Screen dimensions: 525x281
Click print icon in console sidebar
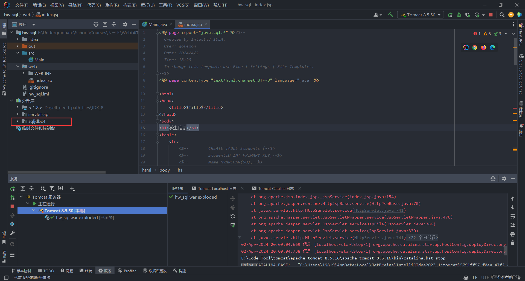[513, 234]
